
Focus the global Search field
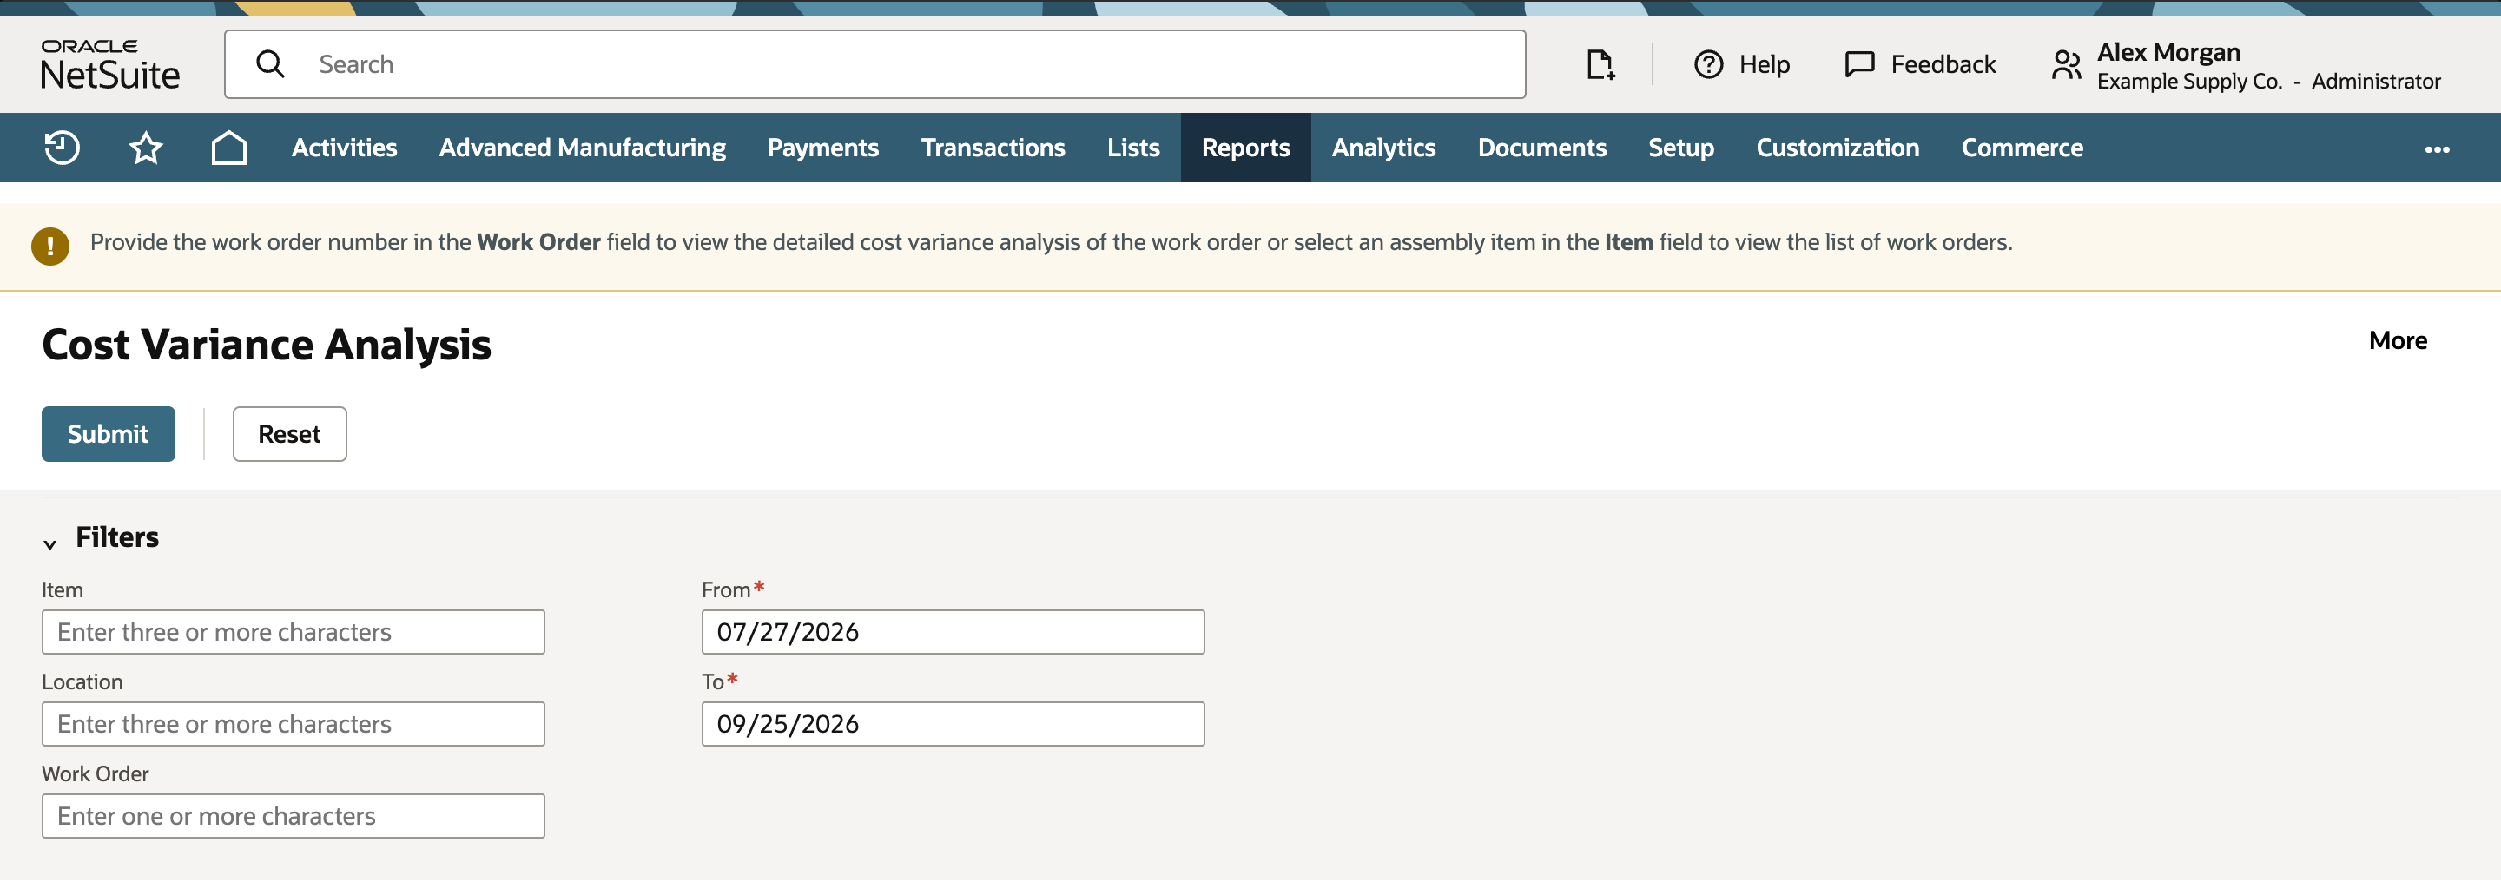click(x=874, y=64)
